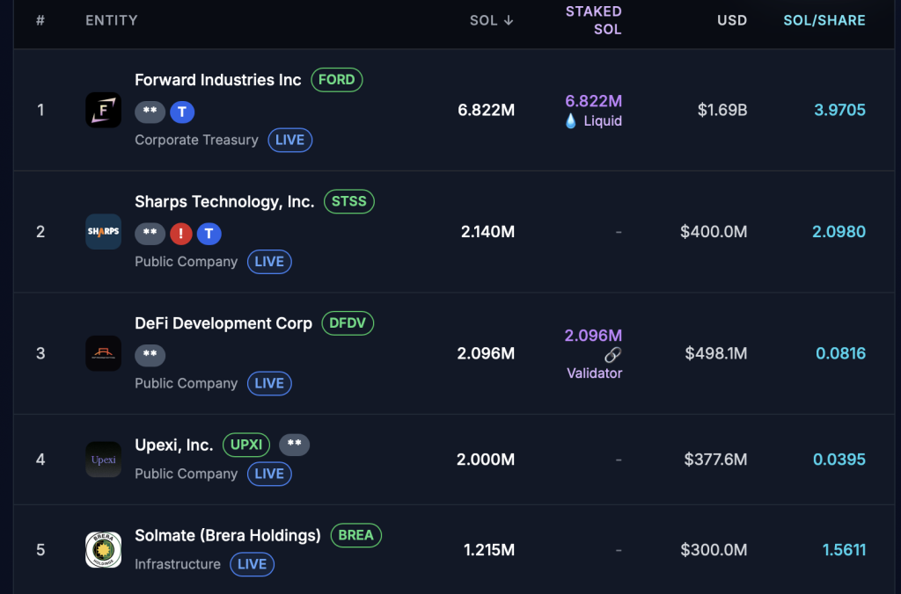
Task: Click the 2.000M SOL holdings value
Action: point(486,460)
